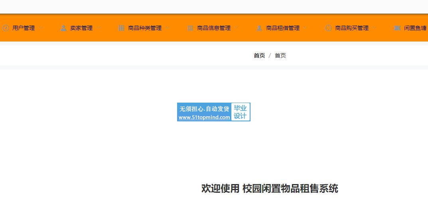Viewport: 428px width, 224px height.
Task: Expand the chevron next to 商品购买管理
Action: pyautogui.click(x=374, y=28)
